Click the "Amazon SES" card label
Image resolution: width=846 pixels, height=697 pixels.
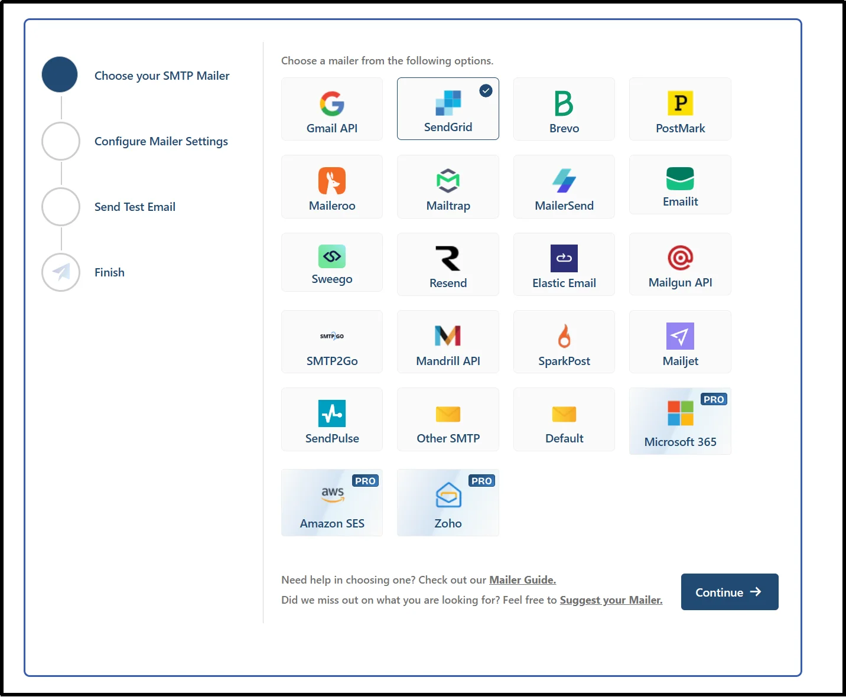[x=332, y=523]
